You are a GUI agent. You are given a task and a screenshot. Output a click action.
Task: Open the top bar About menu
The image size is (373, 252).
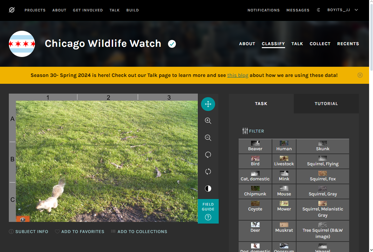[x=59, y=10]
